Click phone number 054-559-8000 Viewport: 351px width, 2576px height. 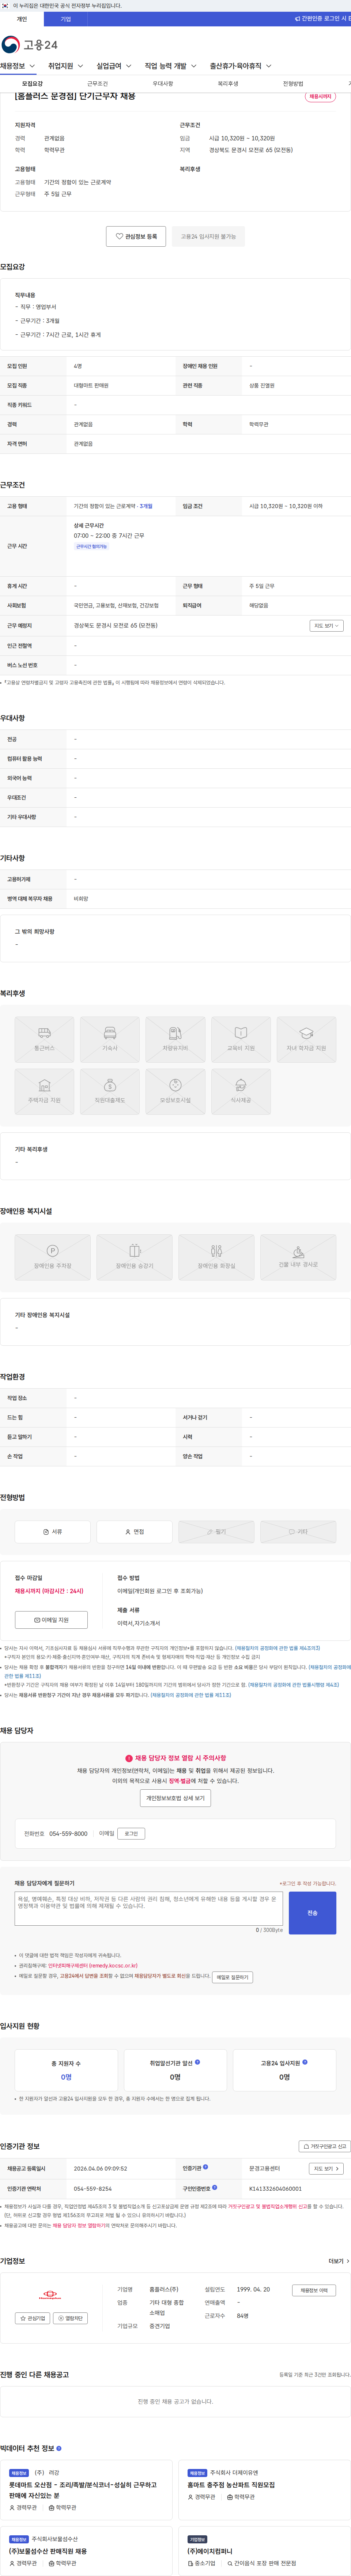[x=69, y=1834]
